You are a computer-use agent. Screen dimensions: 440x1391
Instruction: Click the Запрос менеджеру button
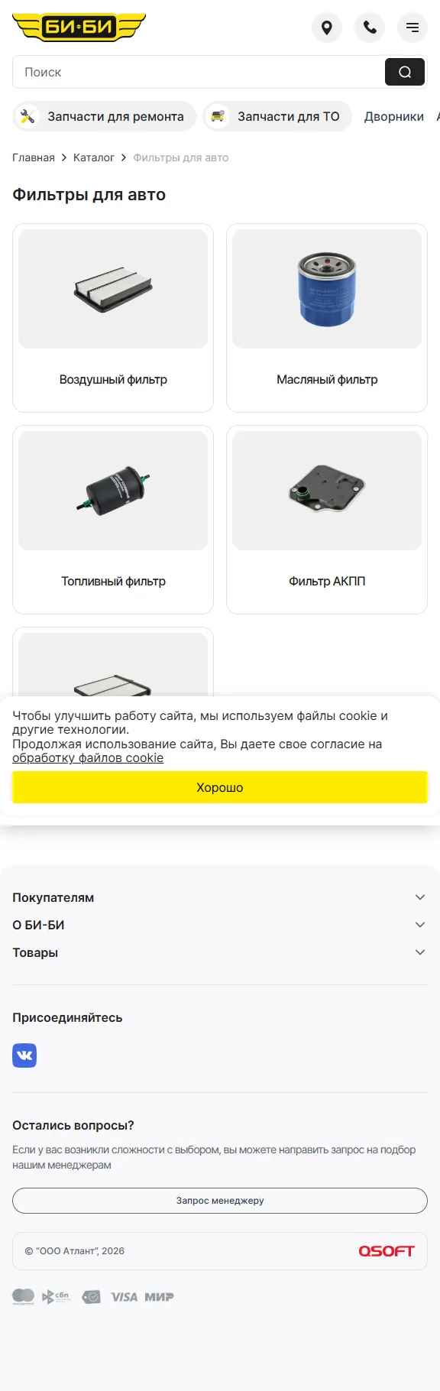click(220, 1201)
